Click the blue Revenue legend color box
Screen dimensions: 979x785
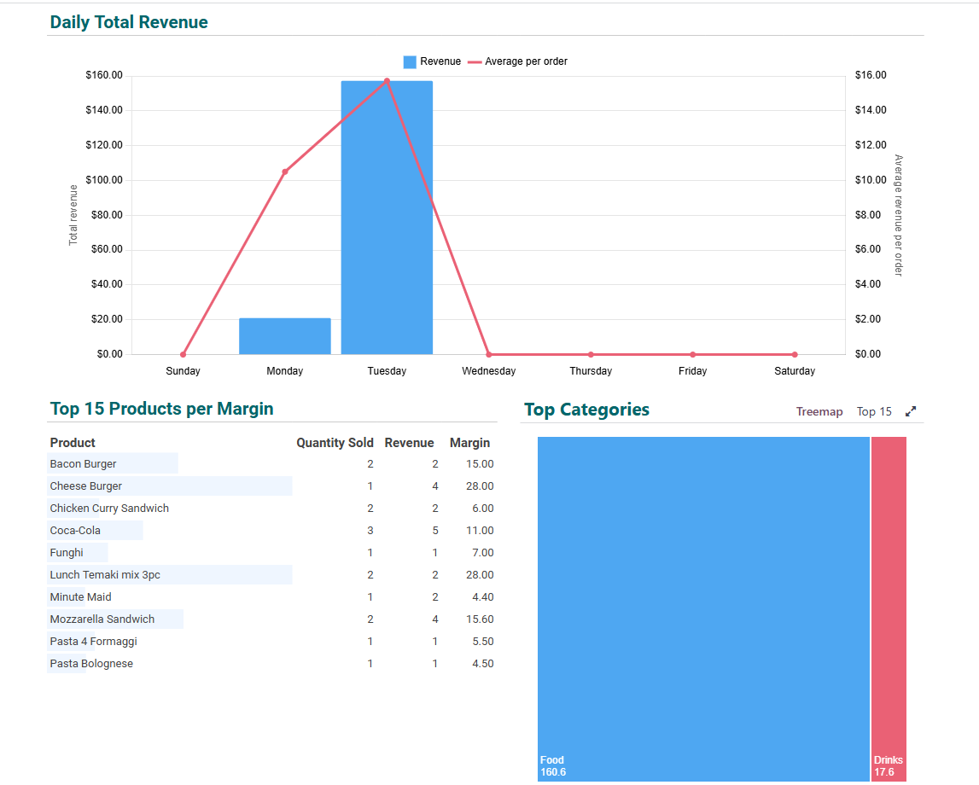coord(410,61)
